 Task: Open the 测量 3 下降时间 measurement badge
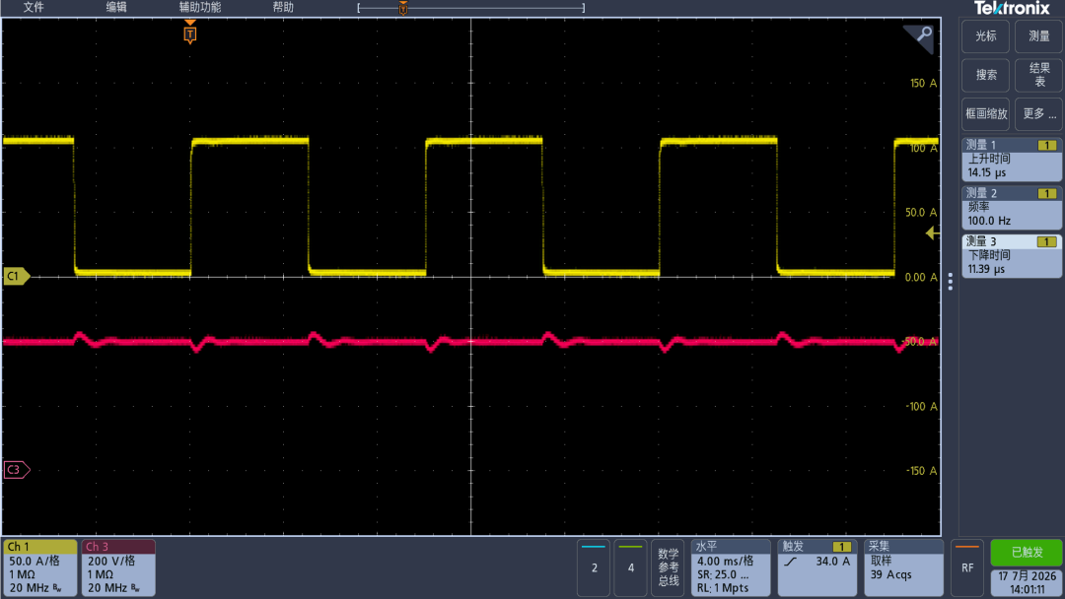tap(1012, 256)
